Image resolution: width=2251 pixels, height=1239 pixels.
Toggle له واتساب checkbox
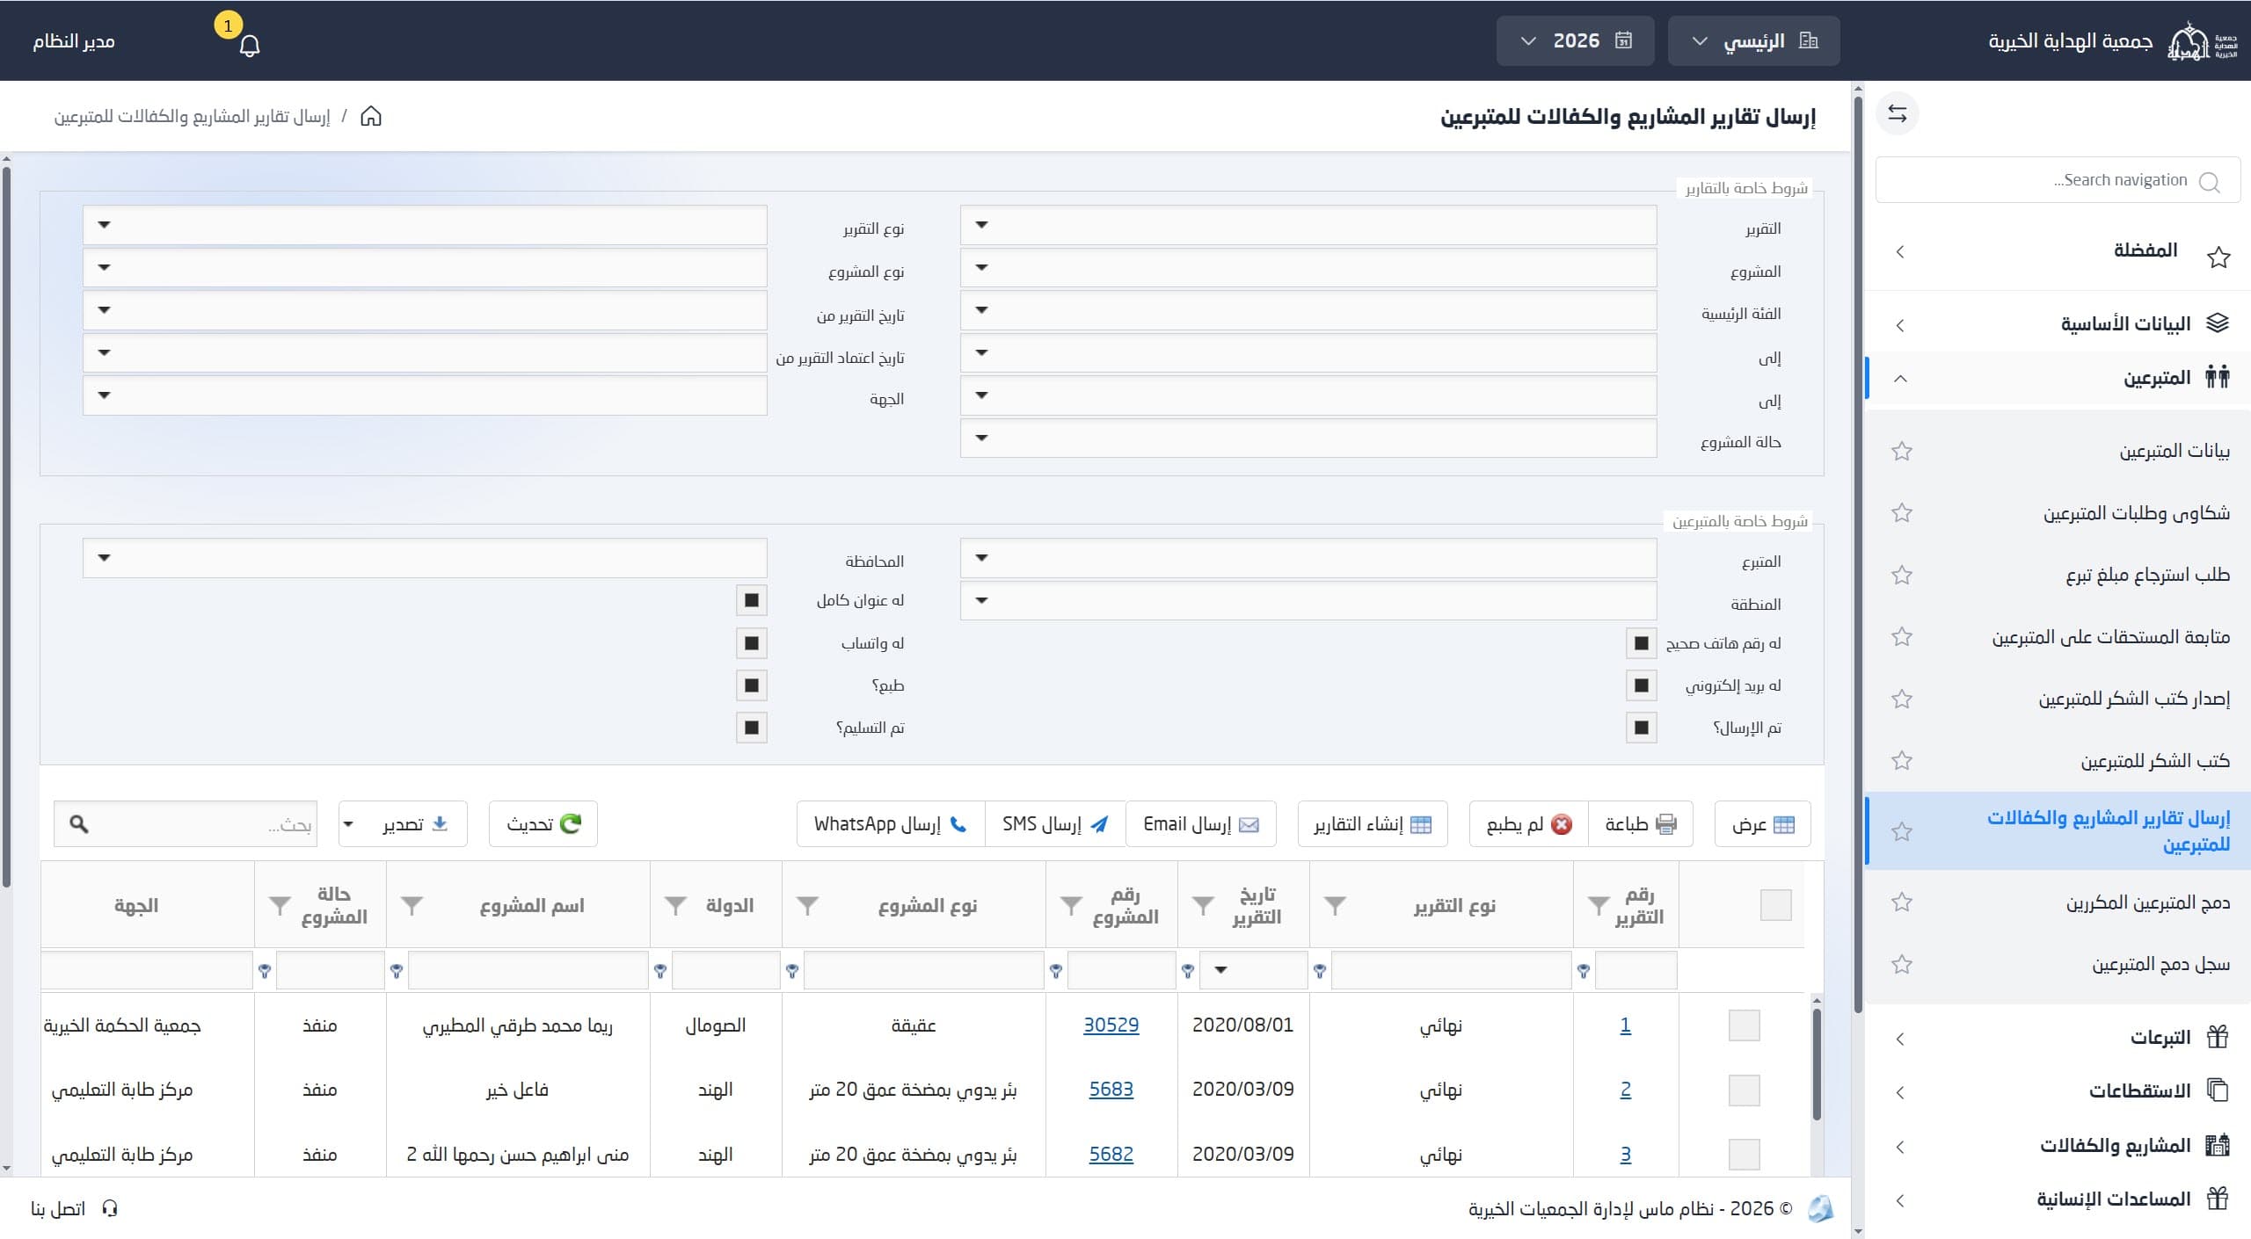coord(752,644)
